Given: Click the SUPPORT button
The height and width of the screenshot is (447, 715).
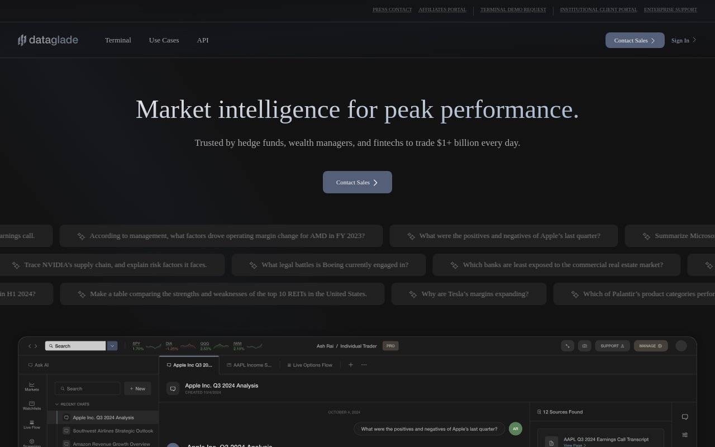Looking at the screenshot, I should tap(612, 346).
